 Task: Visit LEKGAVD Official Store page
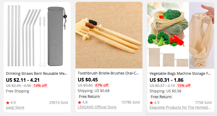pos(97,107)
